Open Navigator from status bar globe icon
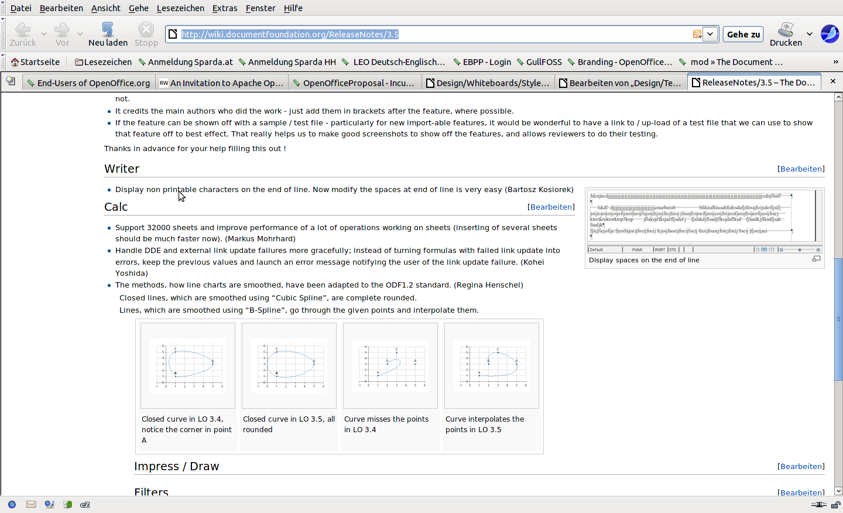This screenshot has width=843, height=513. tap(12, 504)
